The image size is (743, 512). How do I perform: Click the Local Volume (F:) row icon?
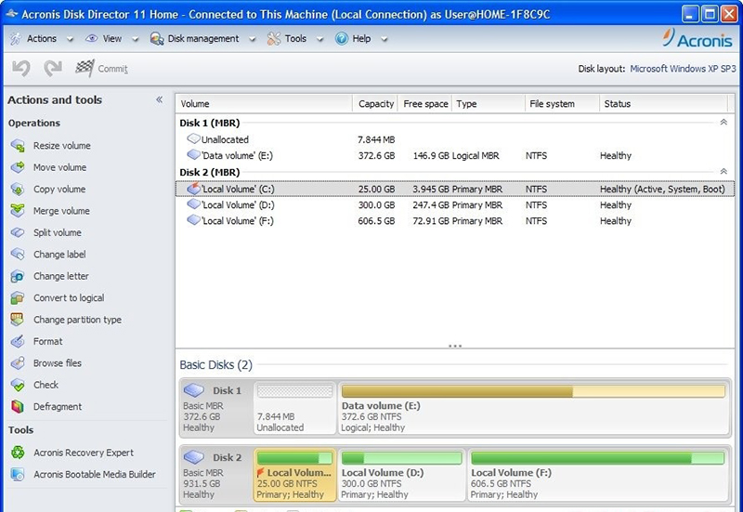click(x=193, y=220)
